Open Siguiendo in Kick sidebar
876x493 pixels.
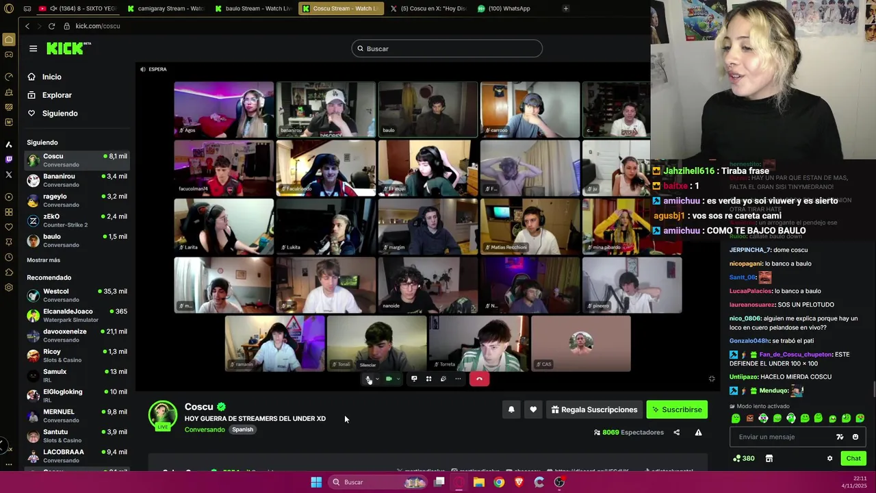60,113
